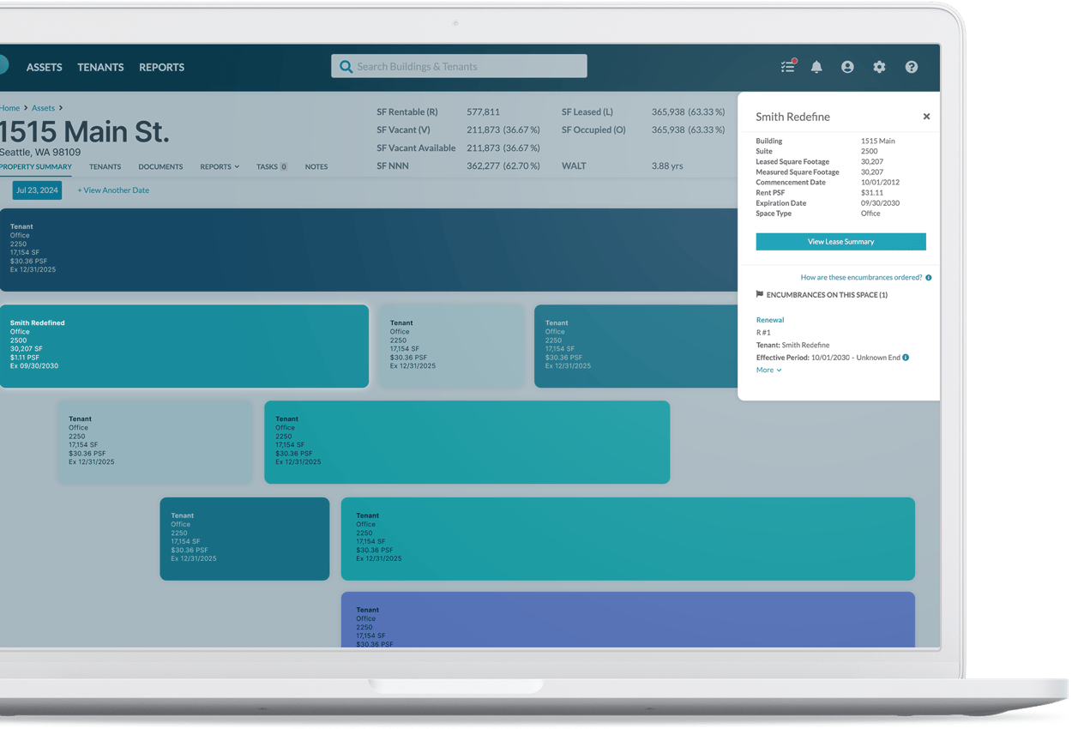This screenshot has width=1072, height=729.
Task: Click info icon beside encumbrances ordering question
Action: 929,278
